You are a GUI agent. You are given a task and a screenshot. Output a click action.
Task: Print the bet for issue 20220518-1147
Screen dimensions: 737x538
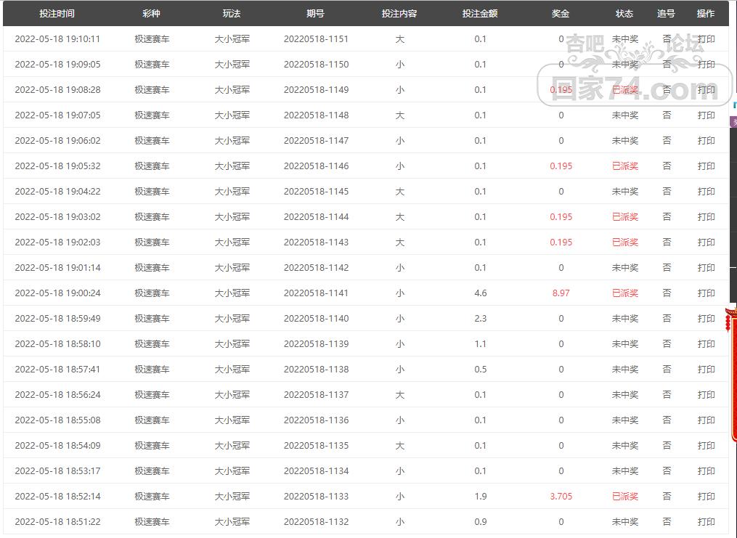point(706,141)
